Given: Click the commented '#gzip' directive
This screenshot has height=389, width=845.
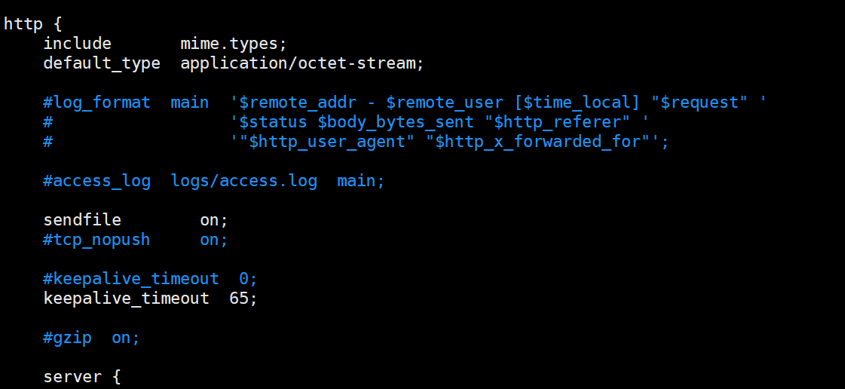Looking at the screenshot, I should [x=67, y=338].
